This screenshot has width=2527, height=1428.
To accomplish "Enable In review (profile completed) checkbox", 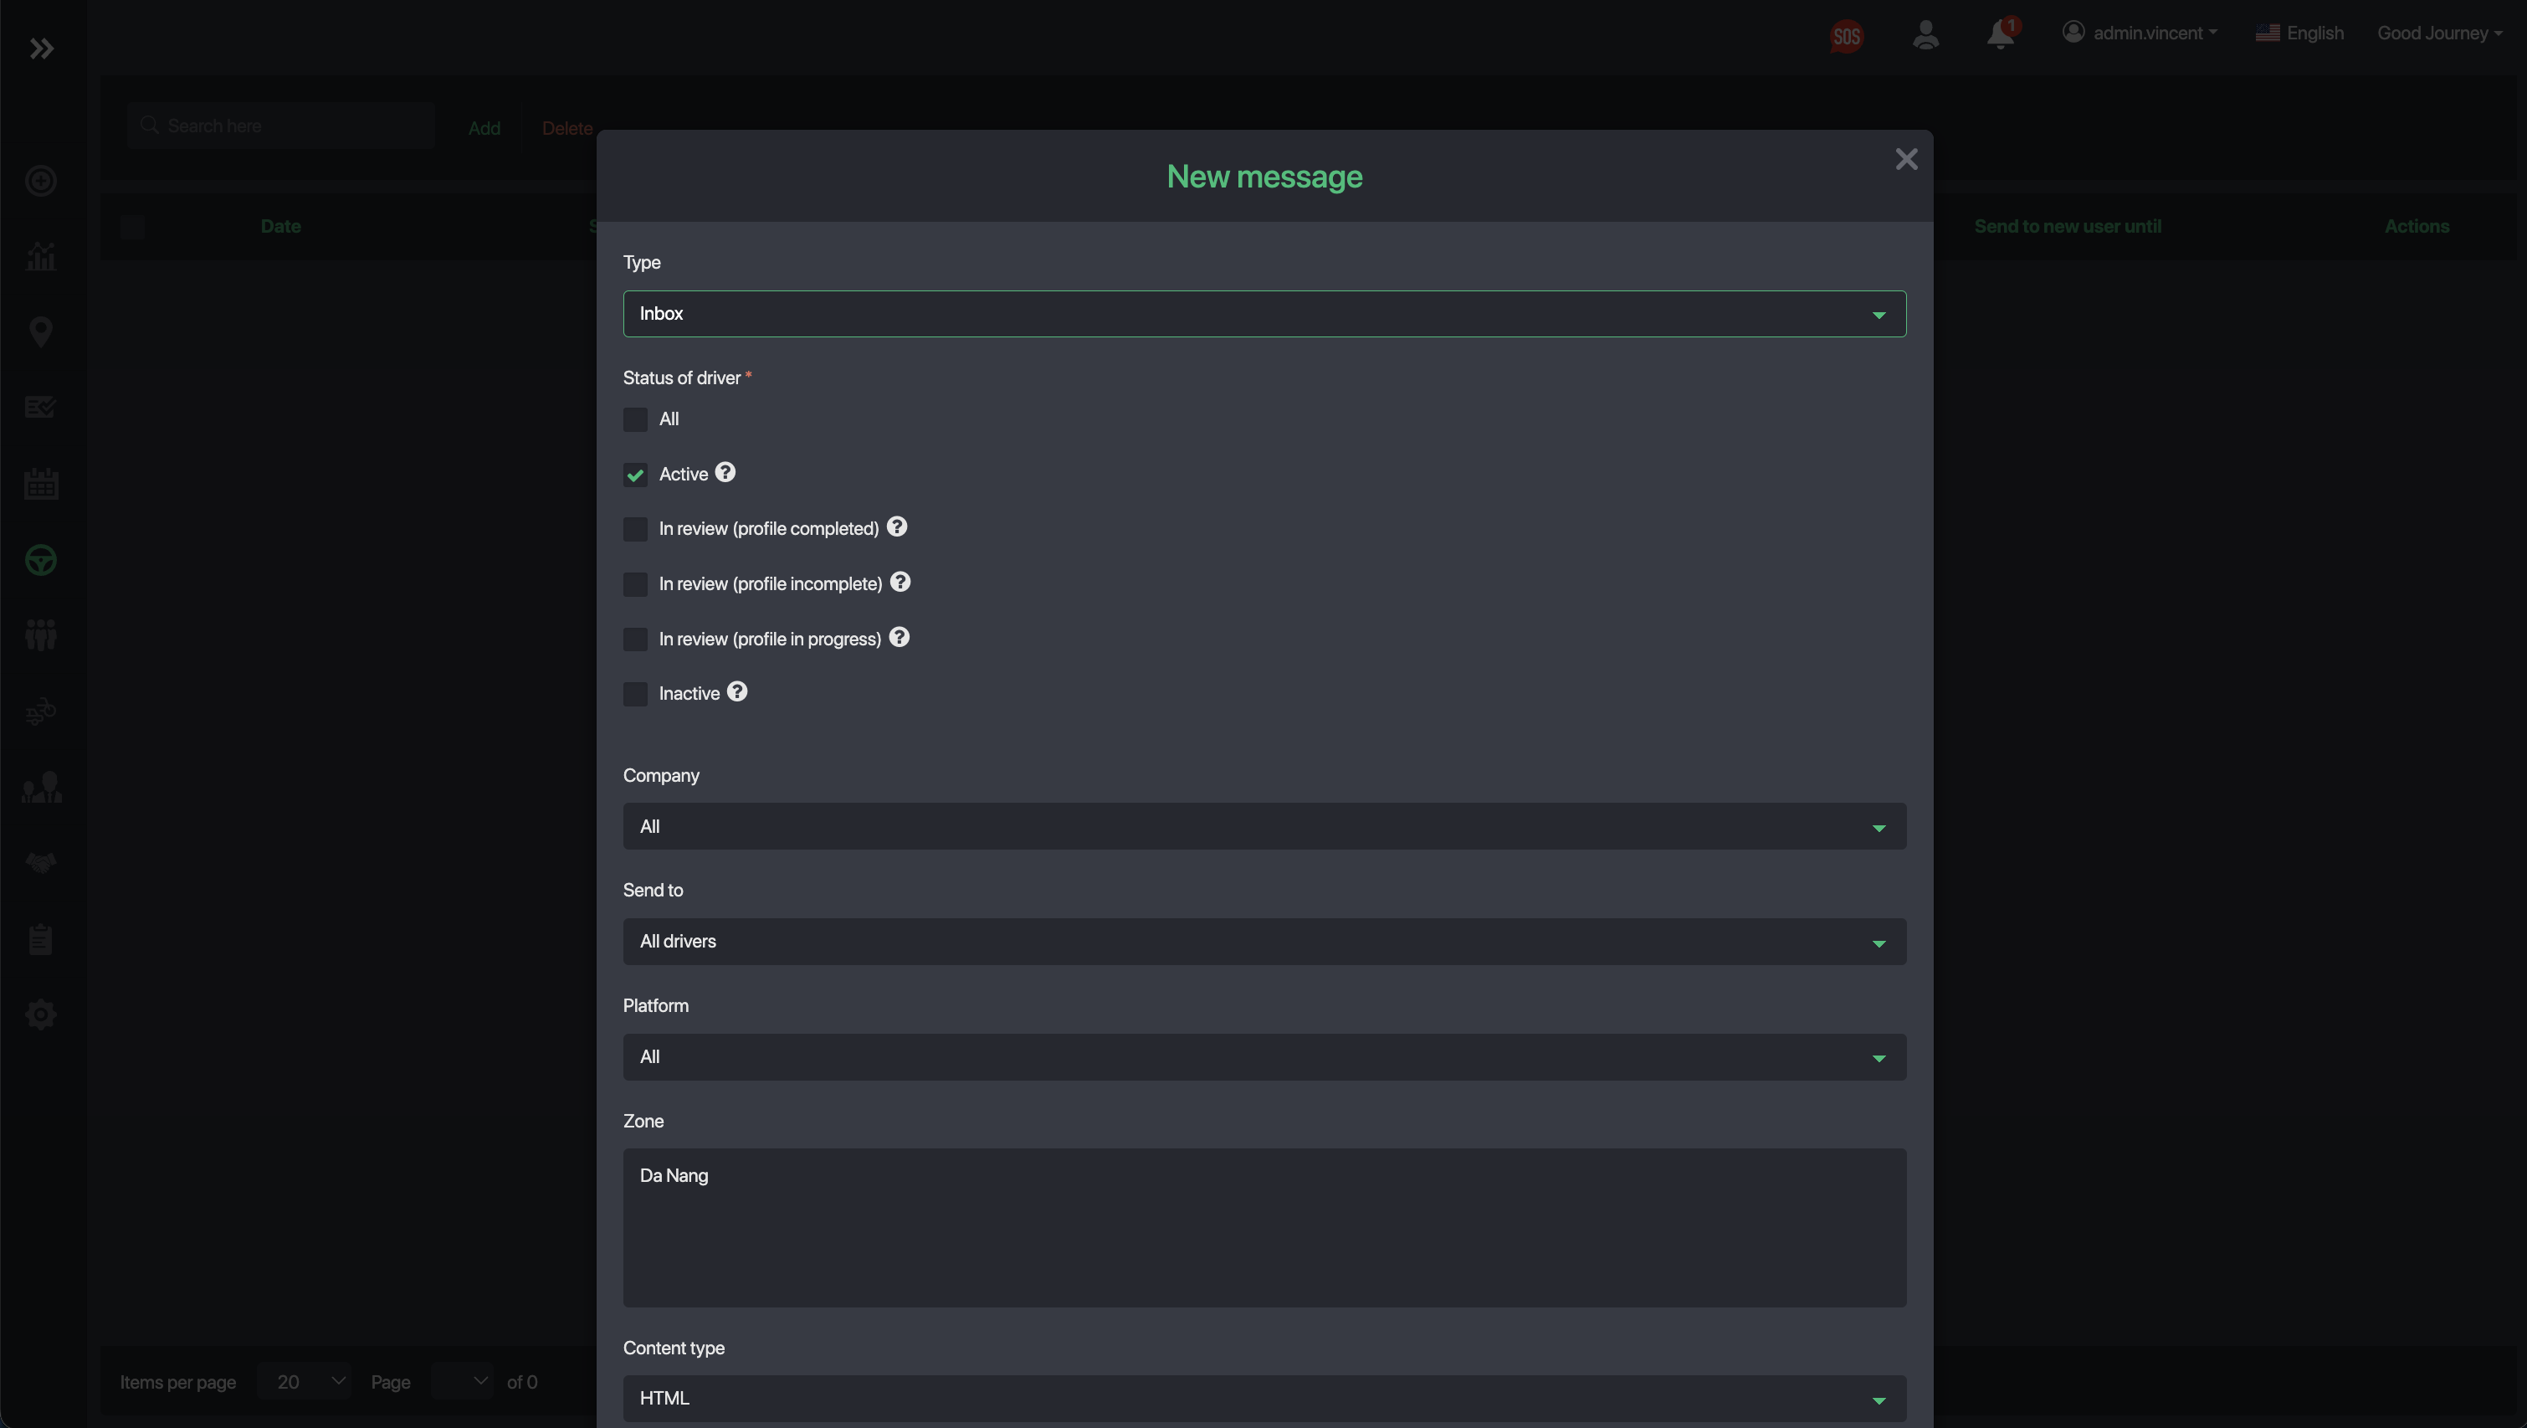I will (x=636, y=530).
